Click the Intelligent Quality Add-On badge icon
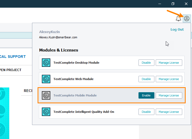This screenshot has height=139, width=192. click(46, 112)
